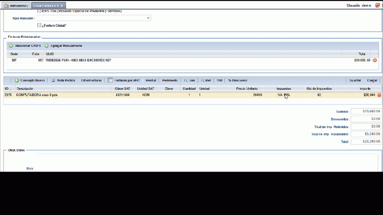Image resolution: width=383 pixels, height=215 pixels.
Task: Click the Pedimento toolbar button
Action: point(170,81)
